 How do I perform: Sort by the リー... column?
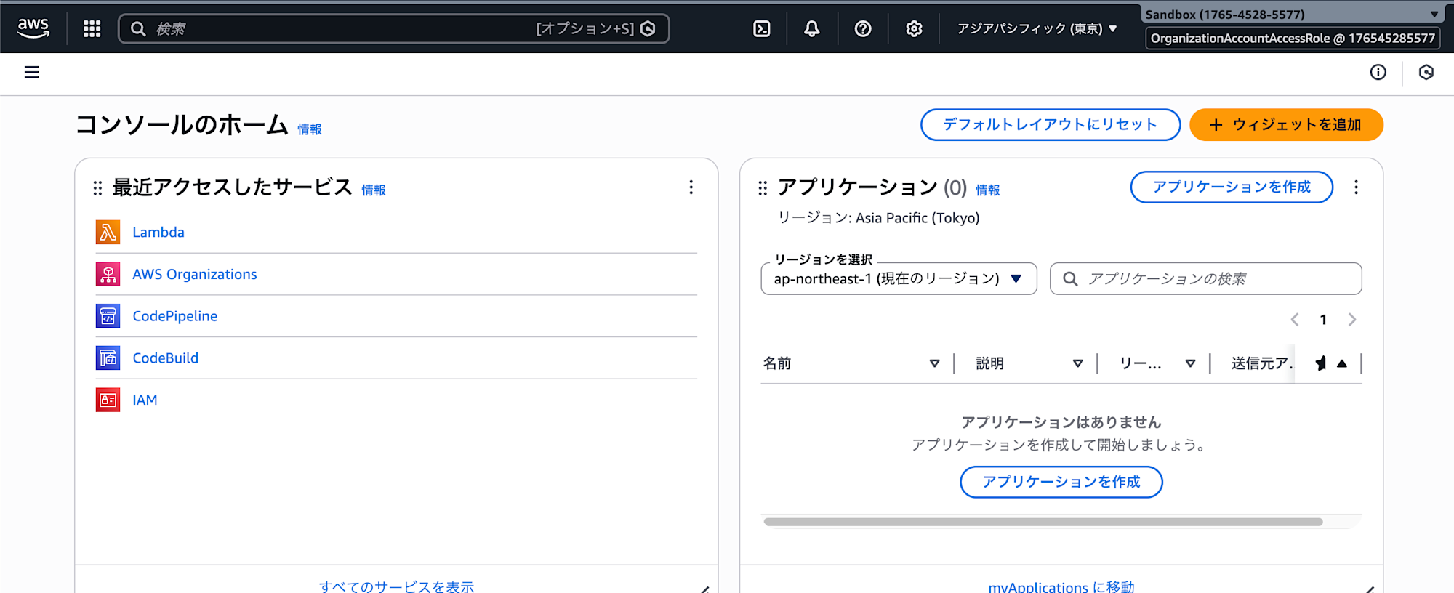[x=1190, y=363]
